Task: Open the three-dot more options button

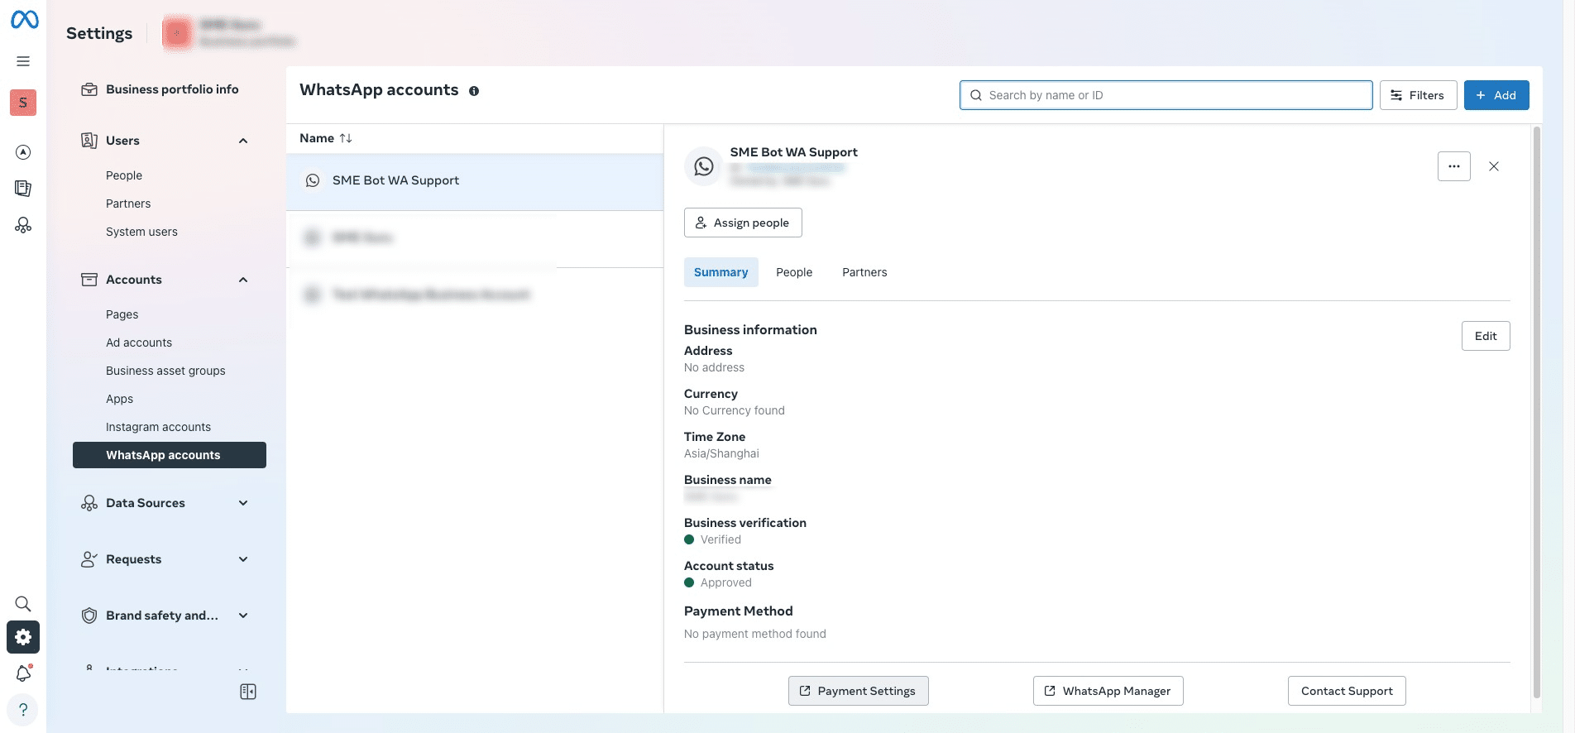Action: point(1454,166)
